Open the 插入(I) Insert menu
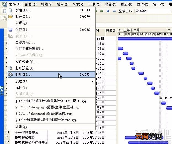Viewport: 172px width, 144px height. pos(63,4)
